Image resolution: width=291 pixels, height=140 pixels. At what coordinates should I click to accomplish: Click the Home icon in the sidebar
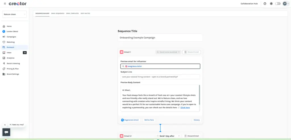pos(4,26)
